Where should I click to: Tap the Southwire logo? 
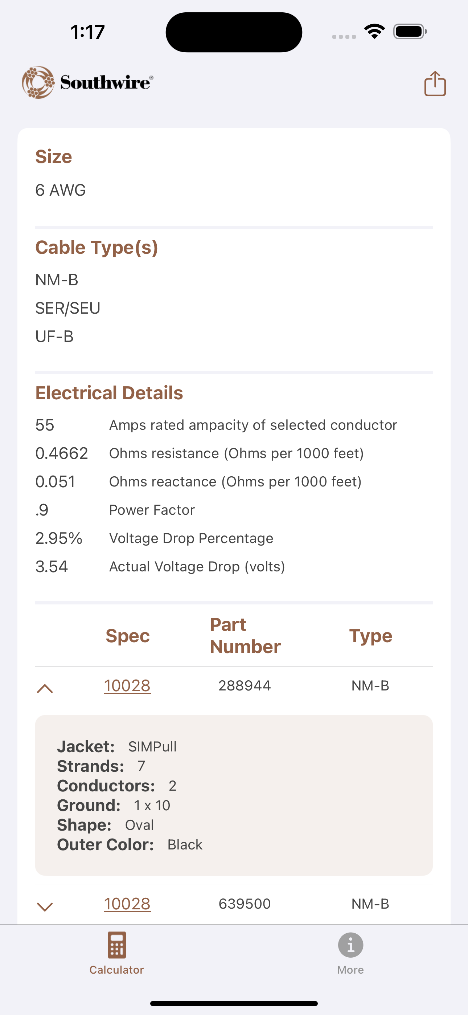click(x=87, y=82)
